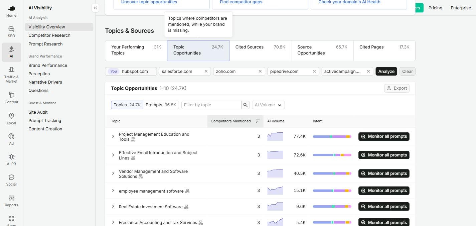Remove zoho.com competitor

(x=260, y=71)
